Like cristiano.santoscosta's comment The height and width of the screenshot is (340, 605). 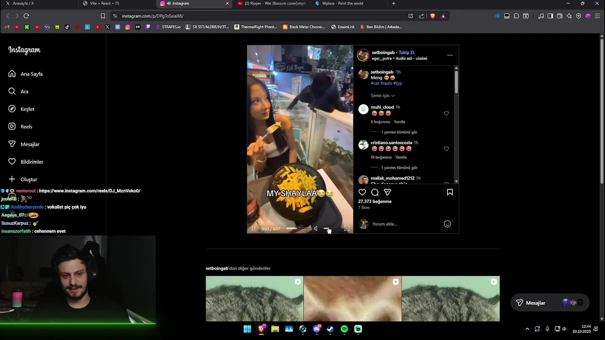[x=446, y=149]
